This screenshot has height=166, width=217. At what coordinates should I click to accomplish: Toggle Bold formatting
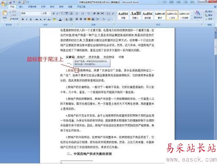click(x=23, y=19)
